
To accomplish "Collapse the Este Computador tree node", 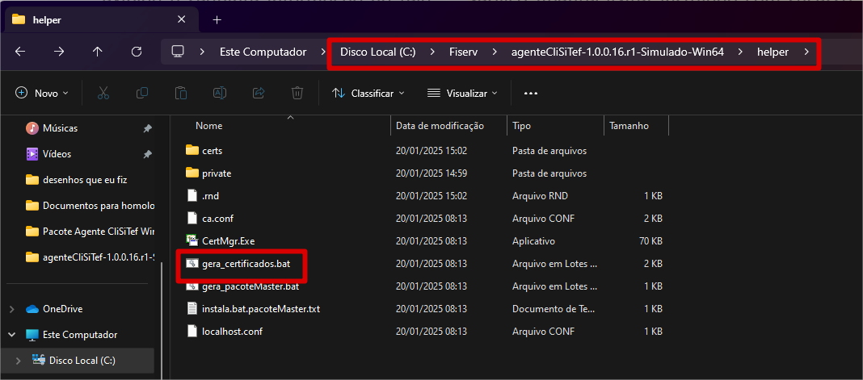I will coord(11,335).
